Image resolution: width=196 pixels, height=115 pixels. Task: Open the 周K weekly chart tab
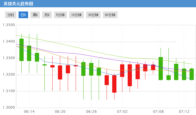click(x=35, y=15)
